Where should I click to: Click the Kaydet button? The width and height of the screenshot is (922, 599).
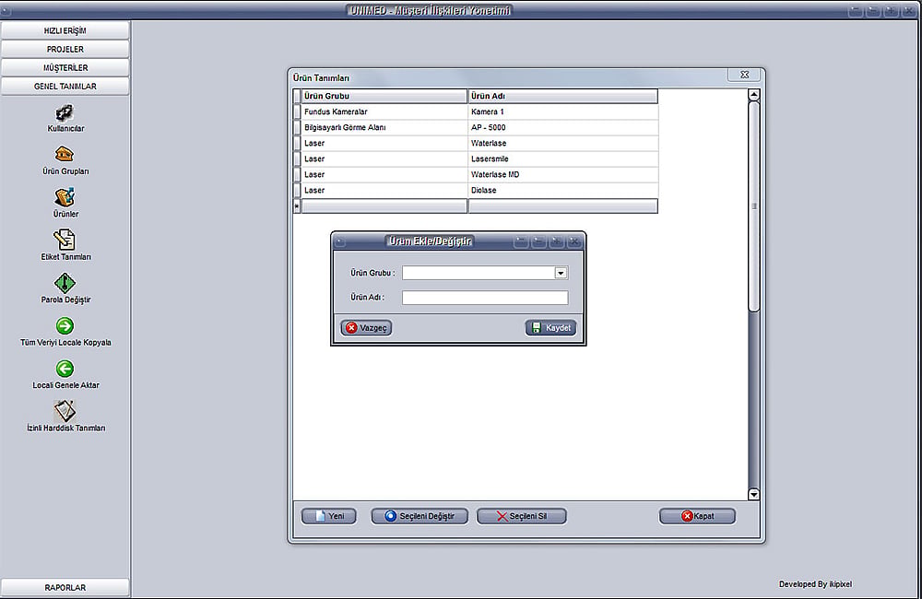click(551, 328)
